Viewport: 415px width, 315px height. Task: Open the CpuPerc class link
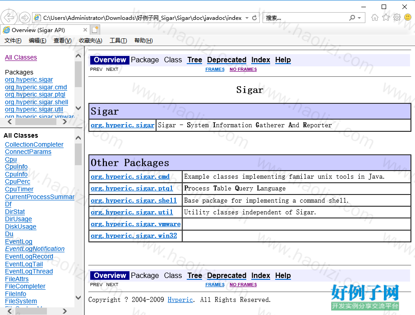18,181
